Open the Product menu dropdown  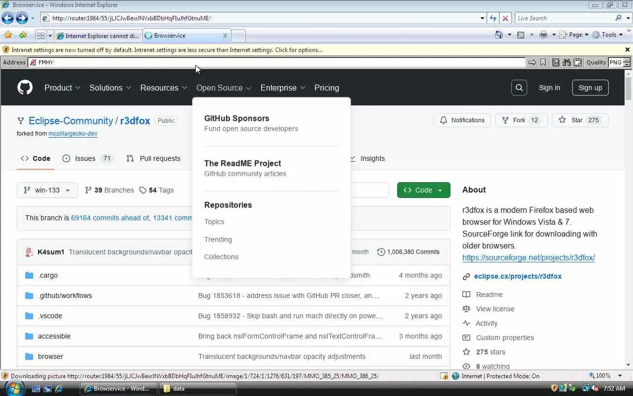coord(62,88)
